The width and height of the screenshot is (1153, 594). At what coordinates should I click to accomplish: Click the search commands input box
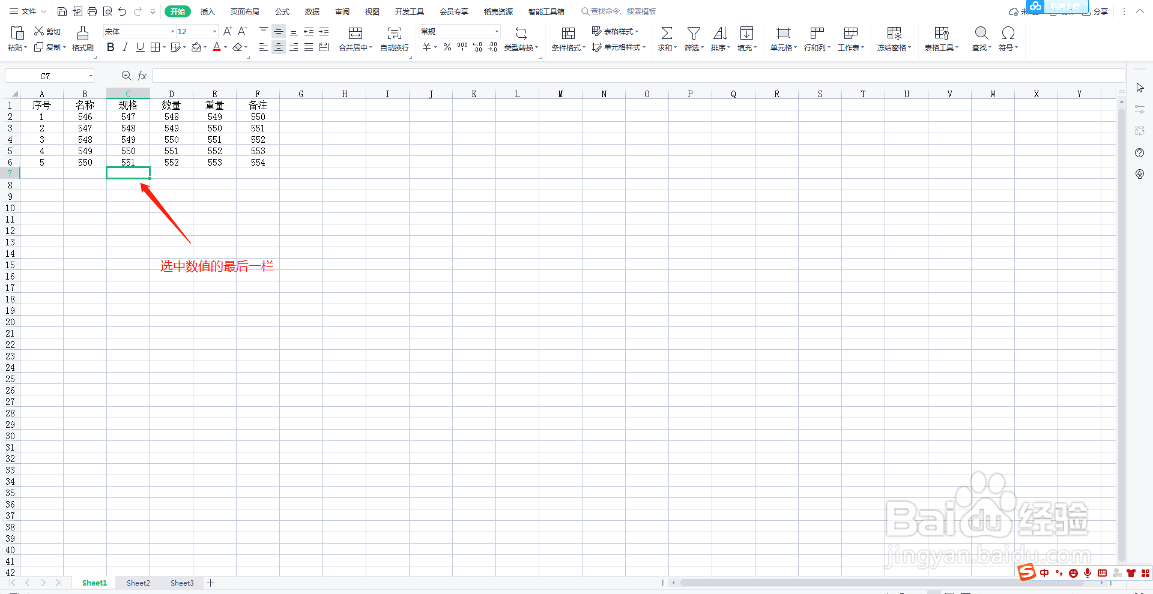(x=623, y=11)
